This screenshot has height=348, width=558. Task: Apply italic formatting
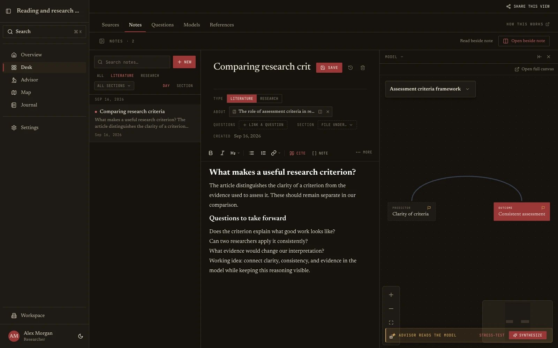point(222,153)
